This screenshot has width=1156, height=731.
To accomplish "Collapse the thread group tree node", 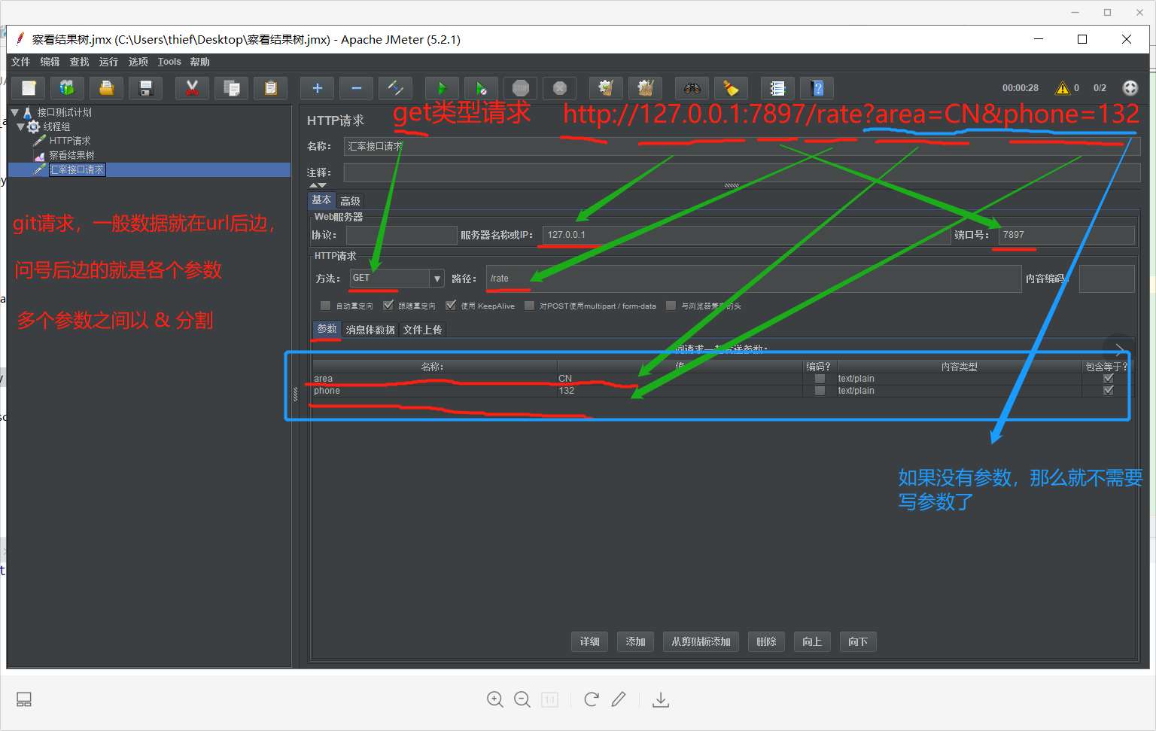I will click(x=20, y=126).
